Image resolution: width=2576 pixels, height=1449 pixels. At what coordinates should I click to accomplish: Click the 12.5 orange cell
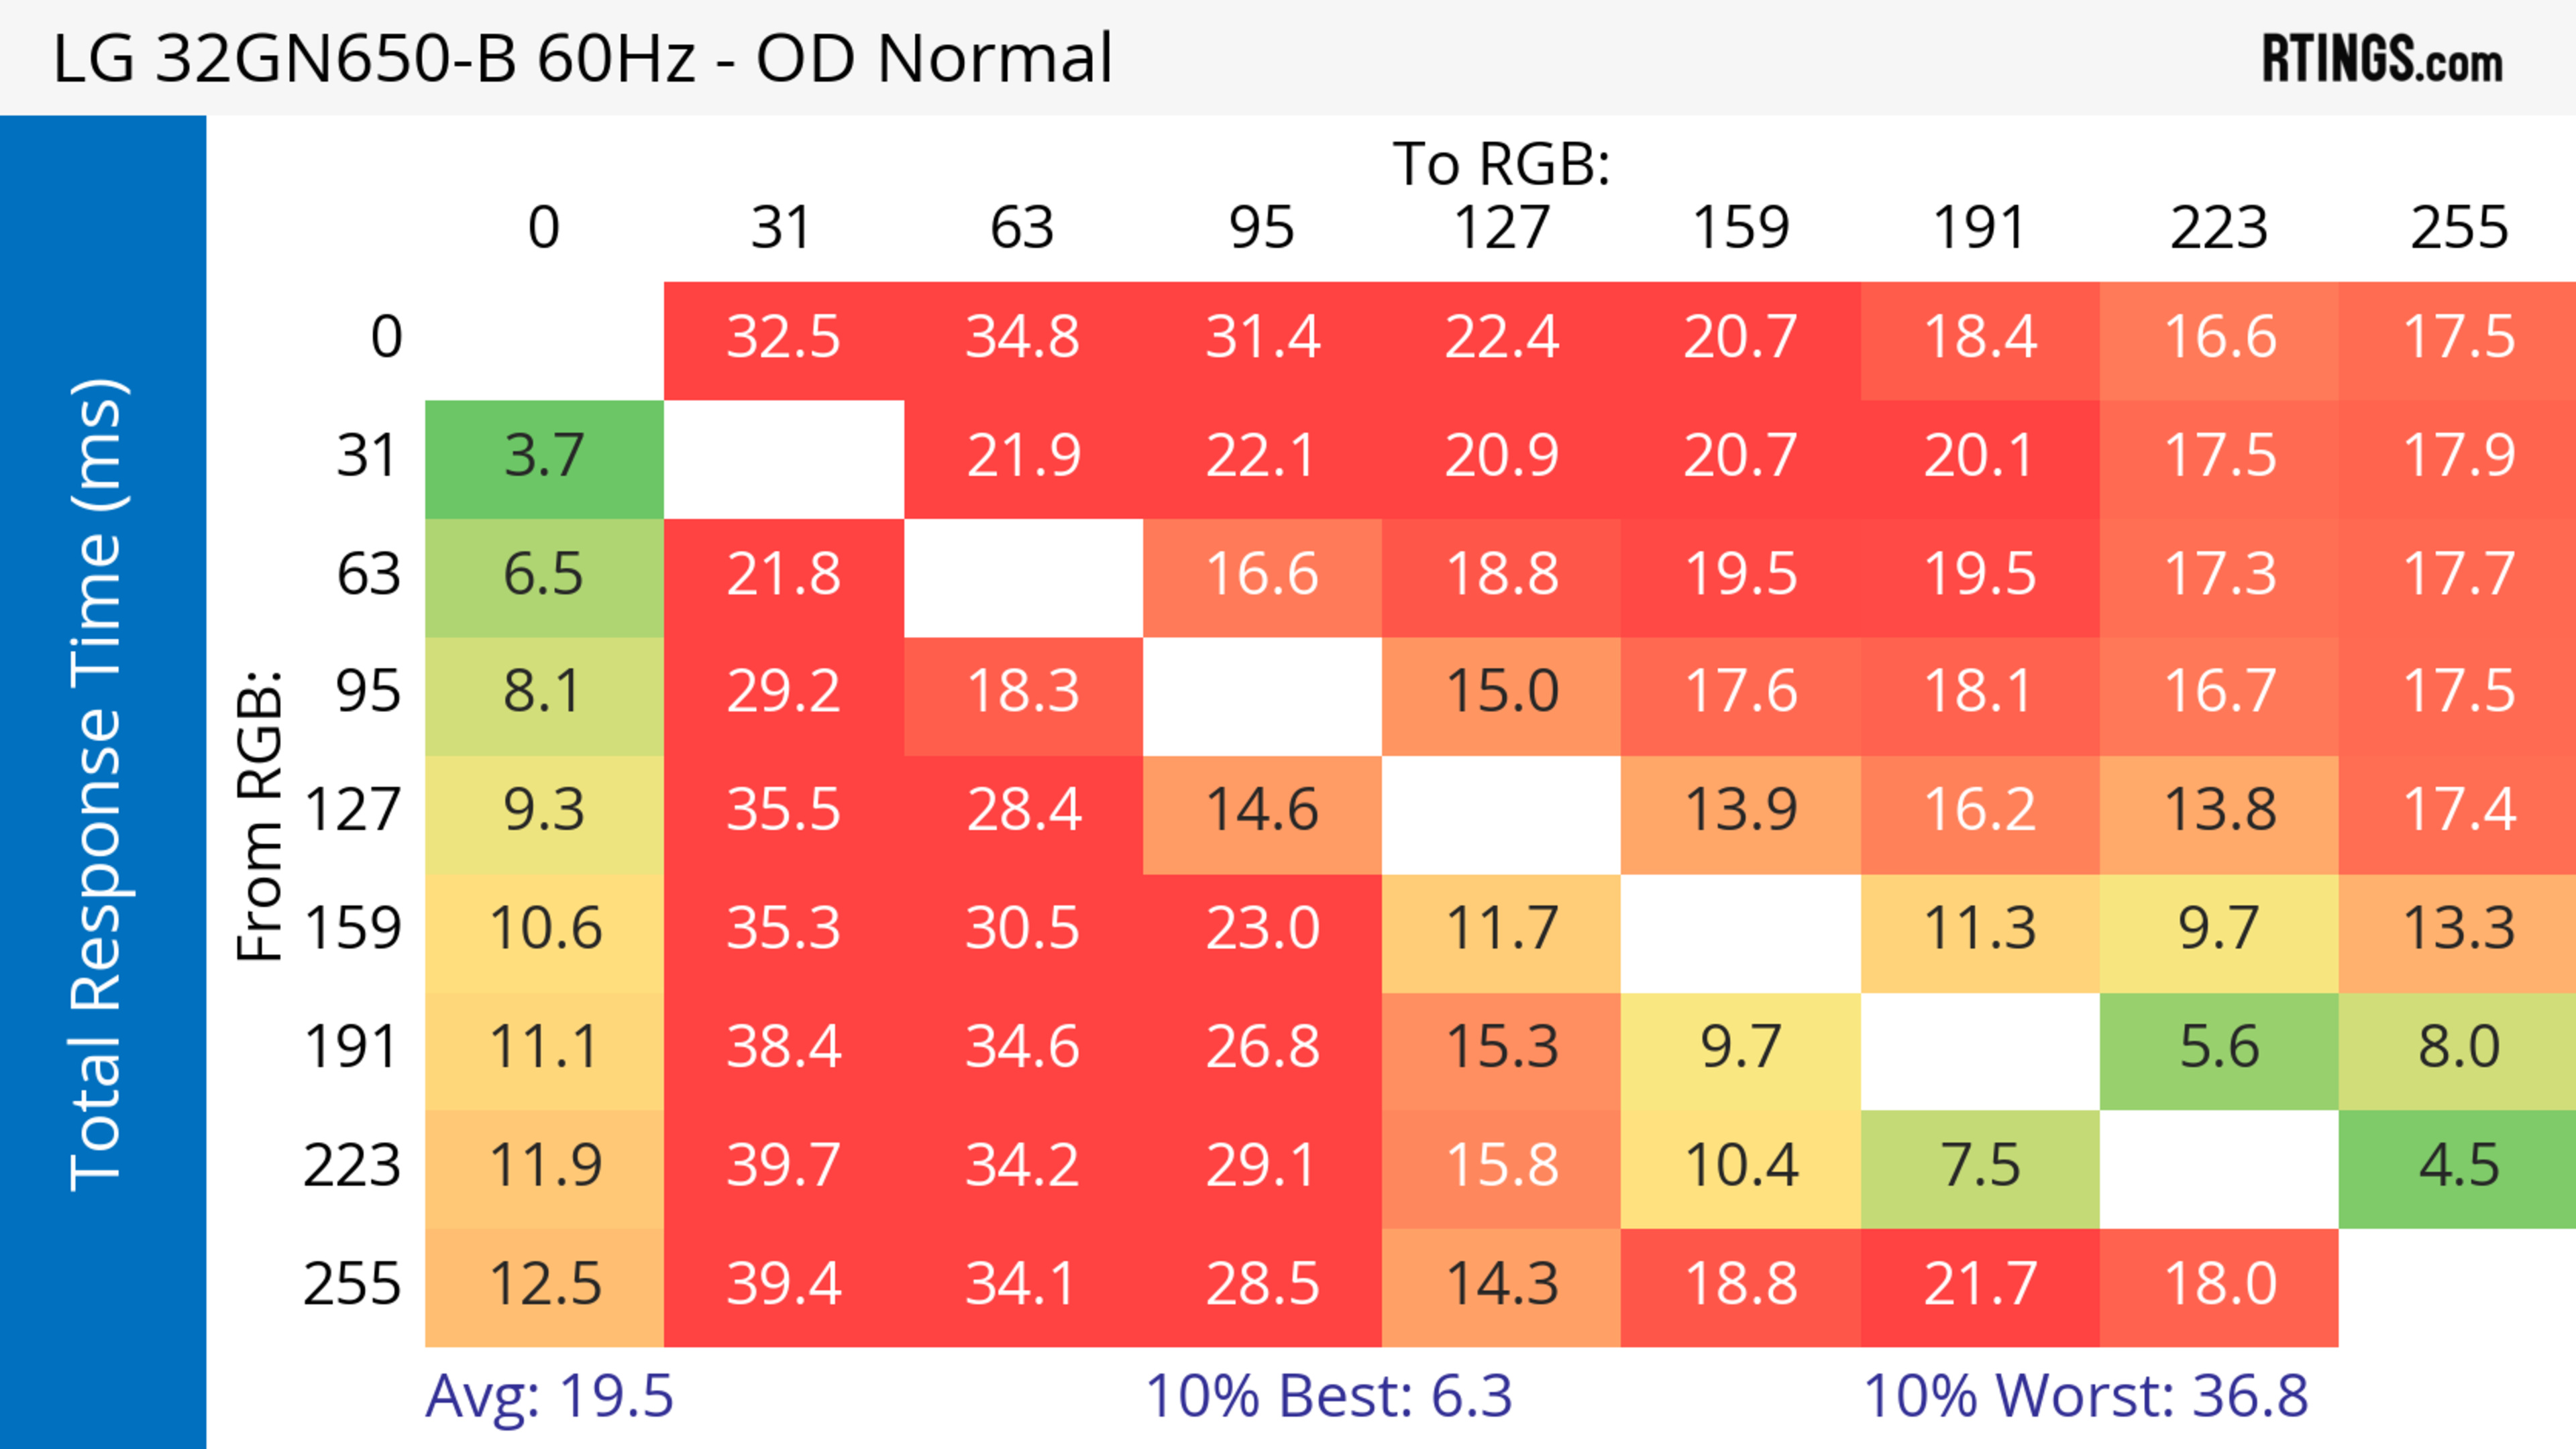(x=544, y=1285)
